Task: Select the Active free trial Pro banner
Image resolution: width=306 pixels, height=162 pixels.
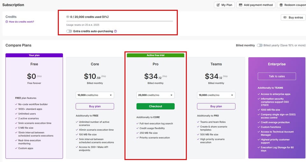Action: coord(155,55)
